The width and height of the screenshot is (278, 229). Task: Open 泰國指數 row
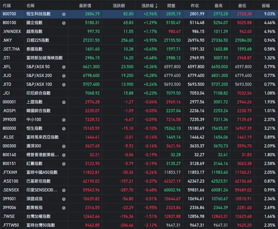pos(139,49)
